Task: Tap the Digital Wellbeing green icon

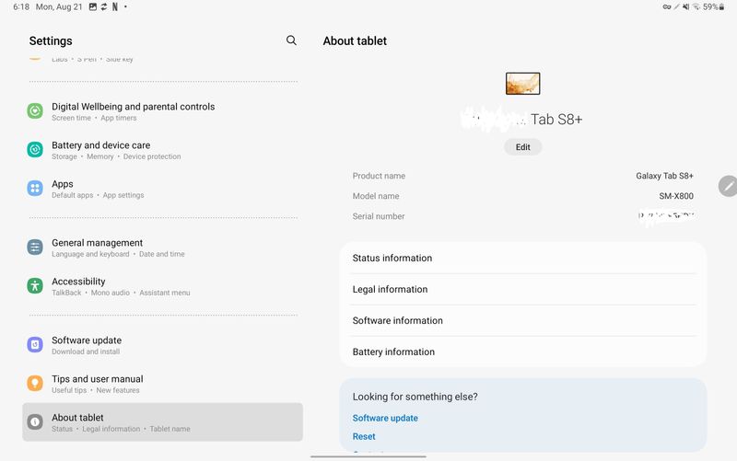Action: tap(35, 111)
